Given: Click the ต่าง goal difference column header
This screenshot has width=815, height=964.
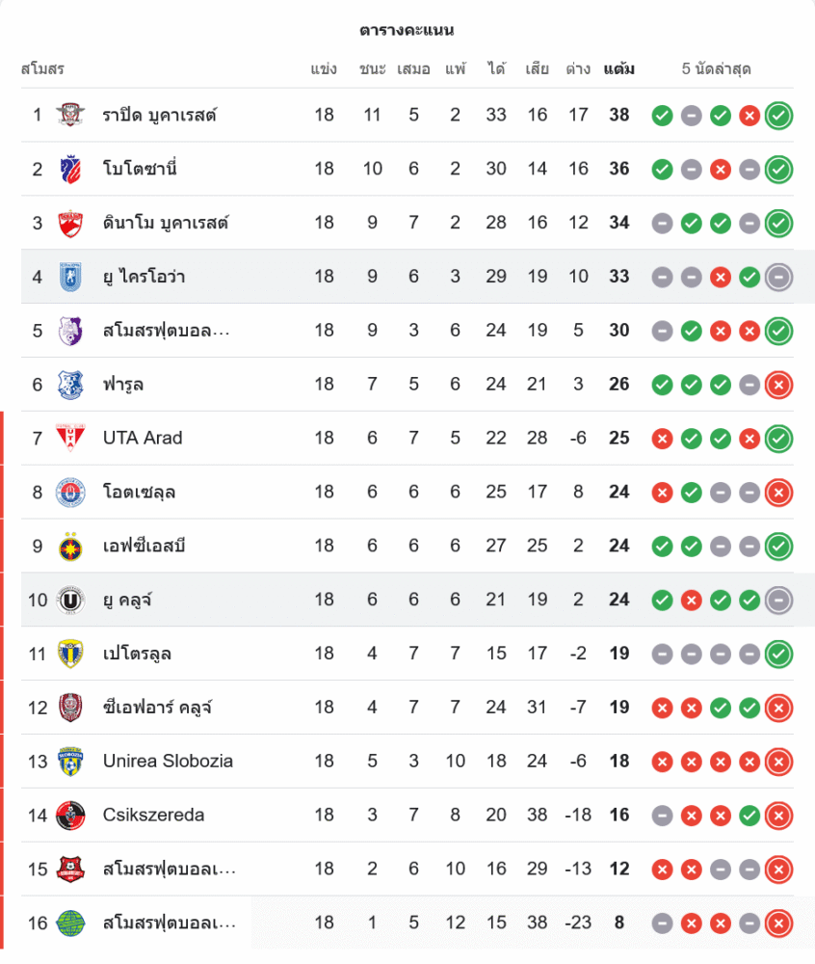Looking at the screenshot, I should [x=578, y=69].
